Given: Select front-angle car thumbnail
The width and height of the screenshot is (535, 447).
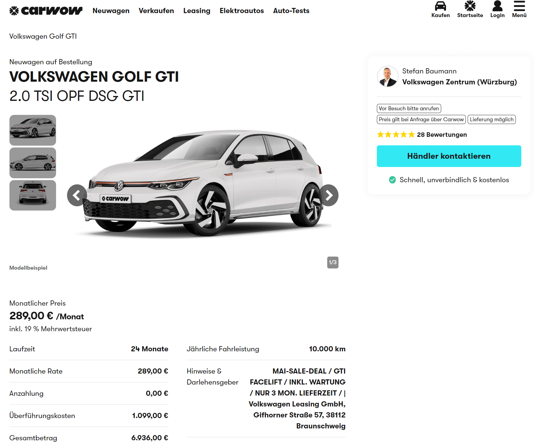Looking at the screenshot, I should tap(33, 130).
